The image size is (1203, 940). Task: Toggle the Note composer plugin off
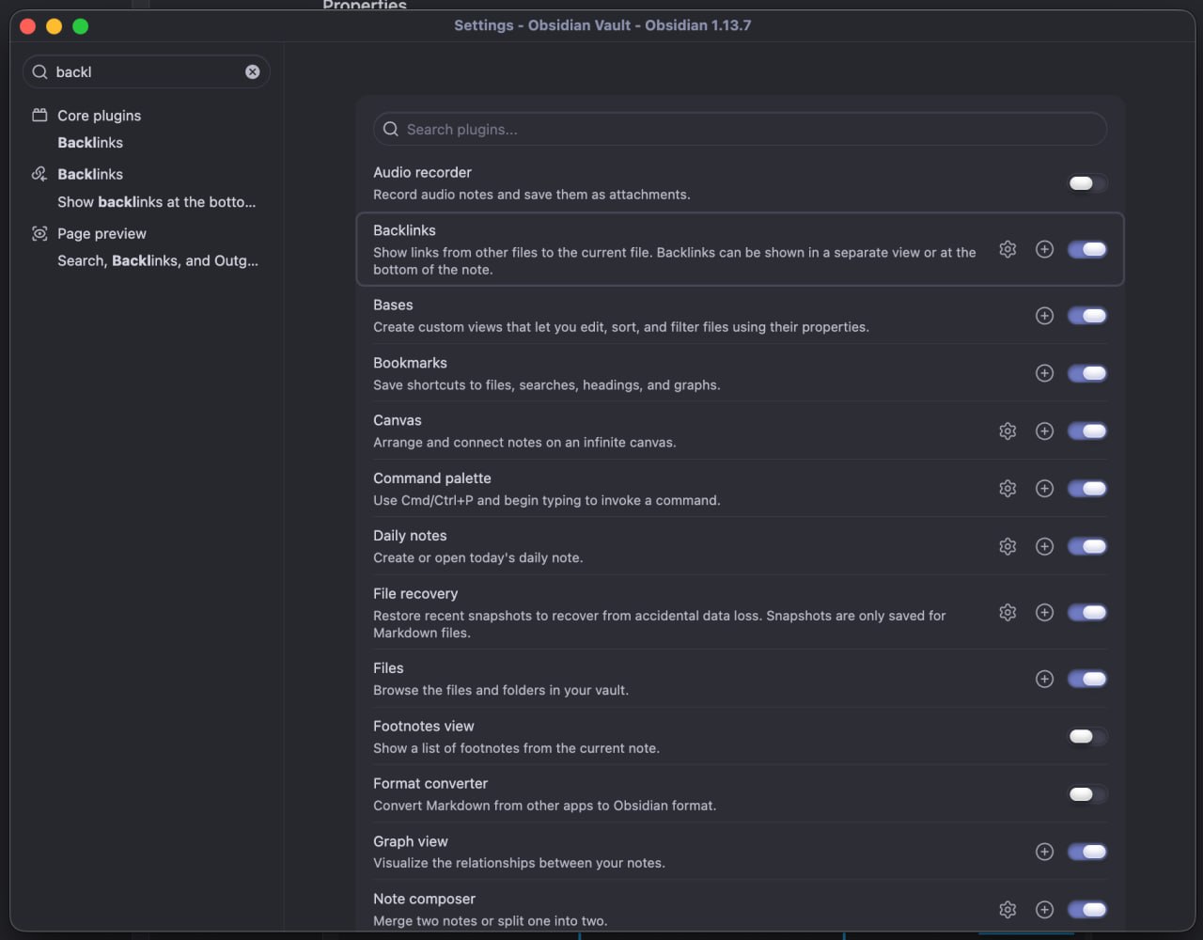coord(1087,909)
